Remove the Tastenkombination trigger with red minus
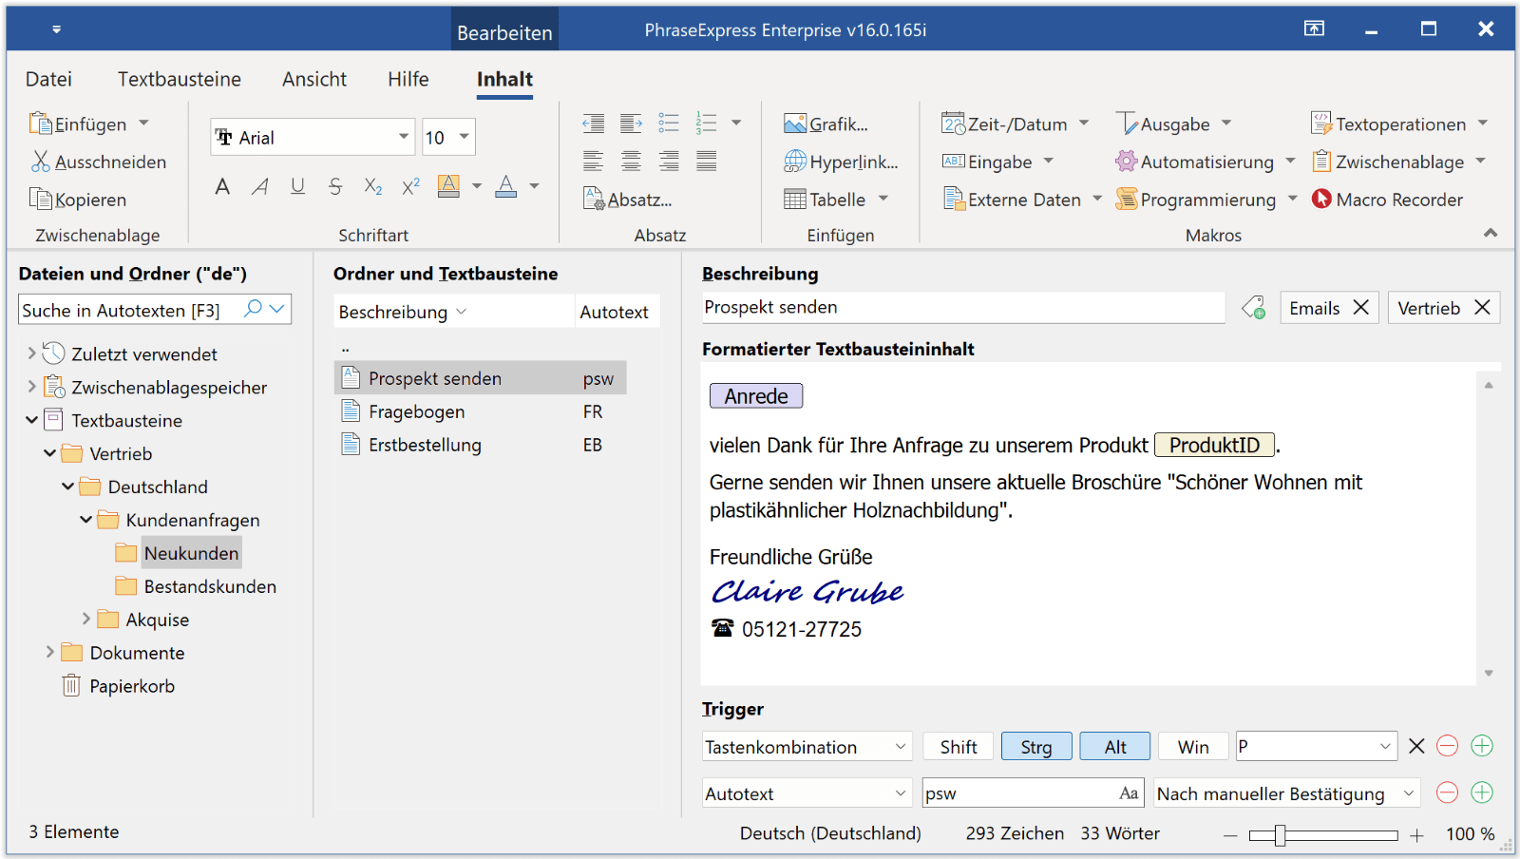1520x859 pixels. [x=1447, y=746]
